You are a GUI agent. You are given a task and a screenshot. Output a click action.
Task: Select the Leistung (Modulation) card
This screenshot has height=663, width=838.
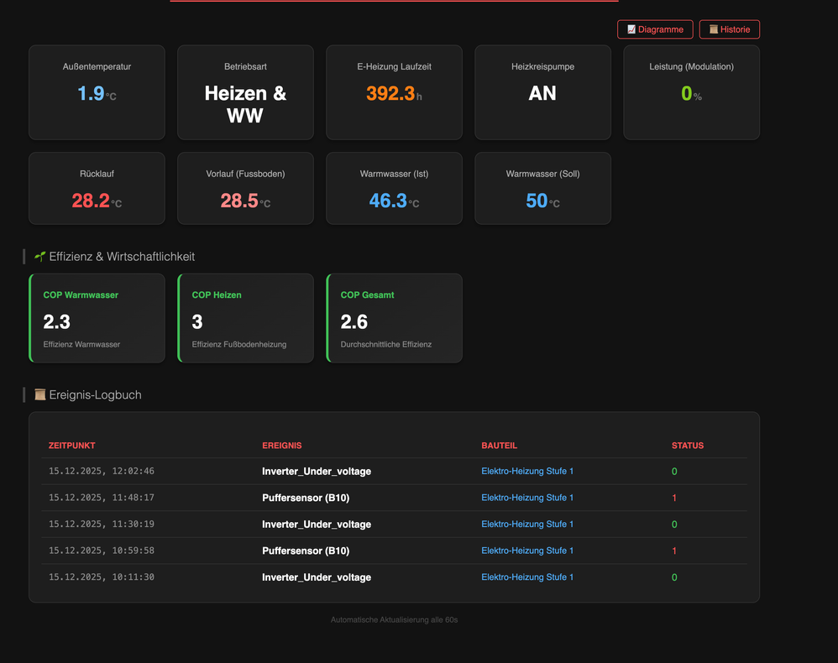(691, 92)
